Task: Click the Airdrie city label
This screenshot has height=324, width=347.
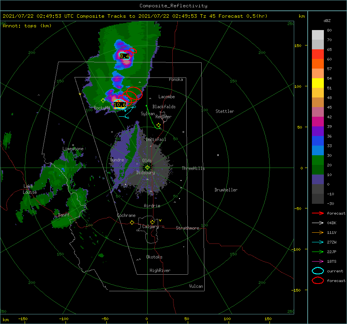Action: [152, 206]
